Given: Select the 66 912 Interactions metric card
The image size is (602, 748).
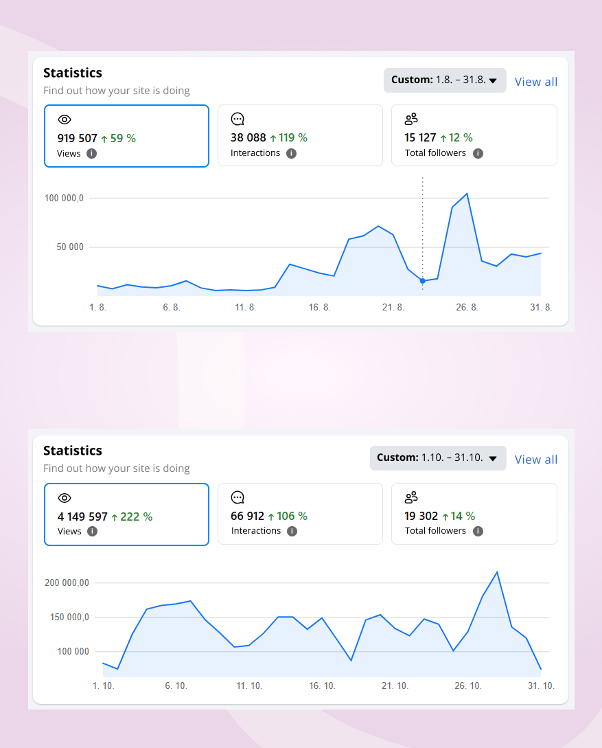Looking at the screenshot, I should (x=300, y=514).
